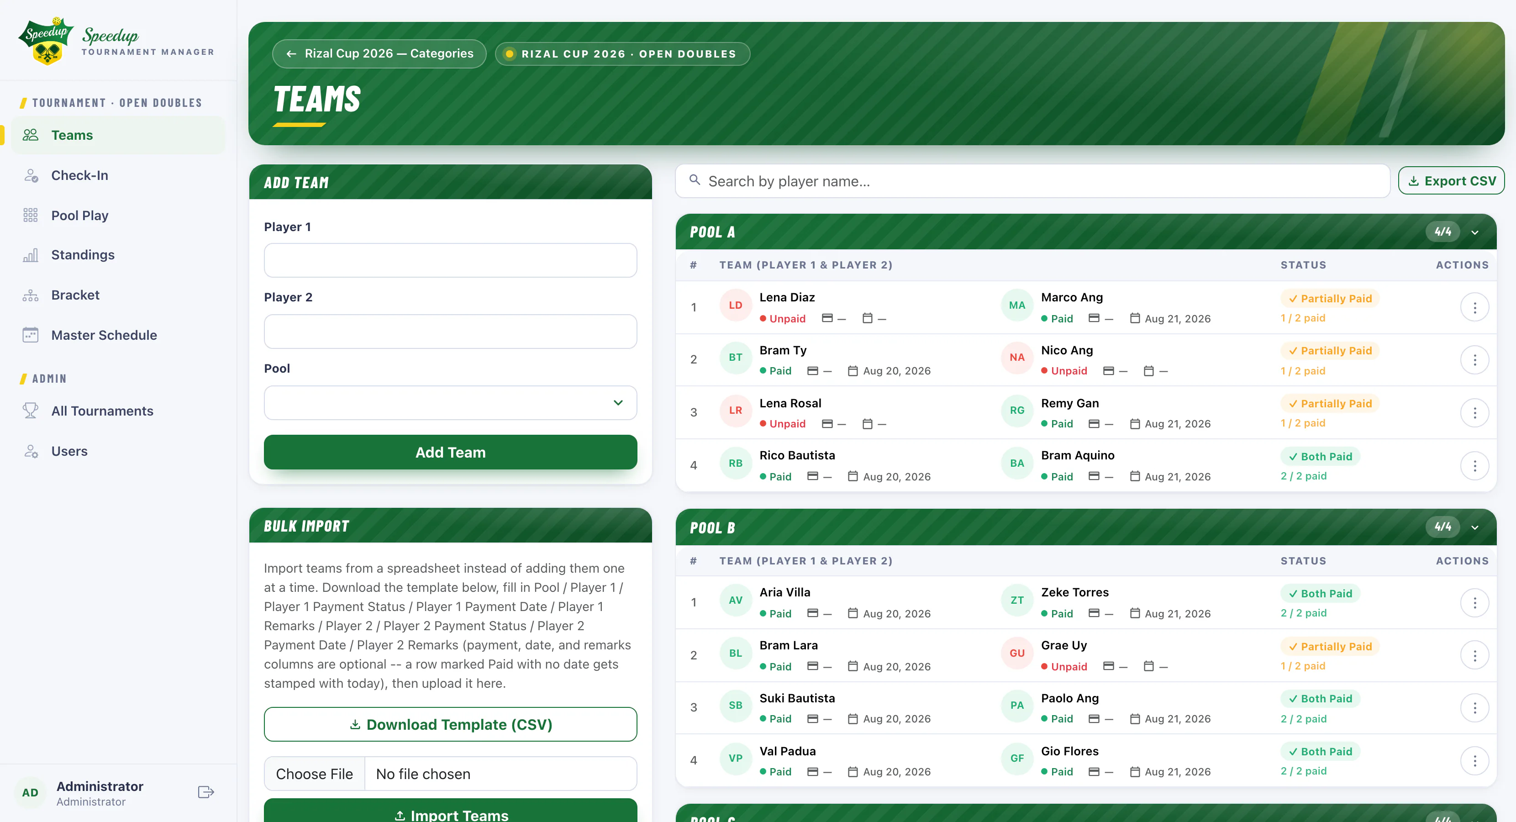Open the Teams sidebar item

118,135
